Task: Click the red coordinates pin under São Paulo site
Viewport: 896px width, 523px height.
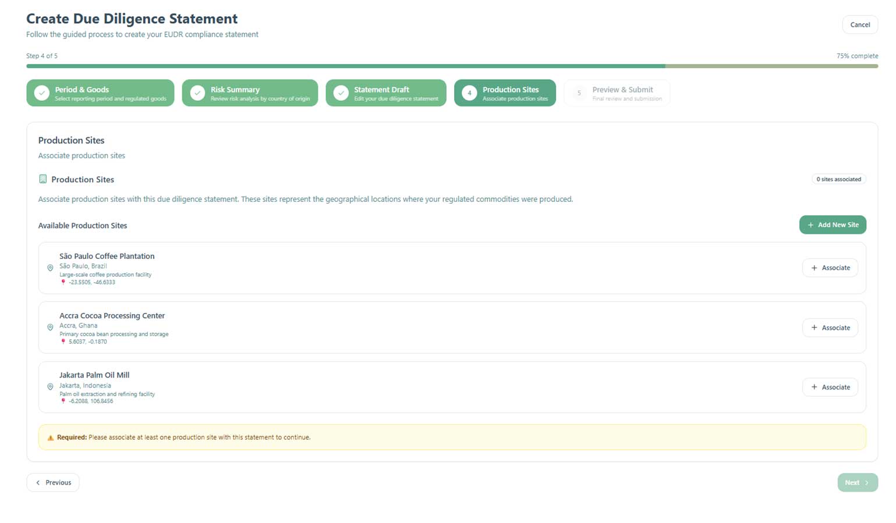Action: [x=63, y=282]
